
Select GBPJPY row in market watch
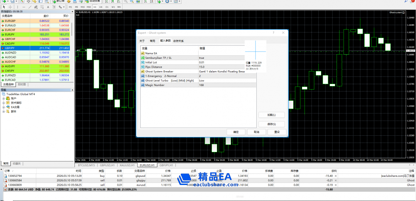point(35,48)
